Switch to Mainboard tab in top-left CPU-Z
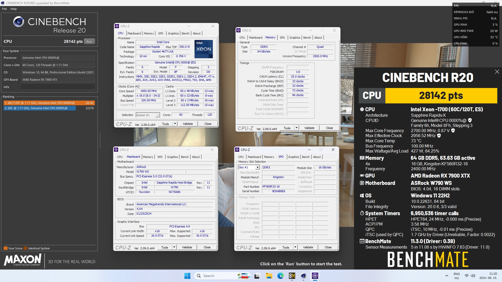This screenshot has height=282, width=502. tap(134, 33)
